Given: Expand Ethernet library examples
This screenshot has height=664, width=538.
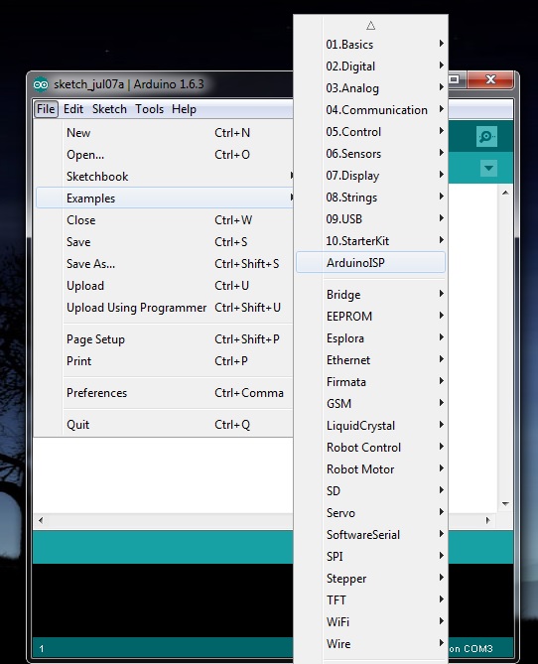Looking at the screenshot, I should coord(370,360).
